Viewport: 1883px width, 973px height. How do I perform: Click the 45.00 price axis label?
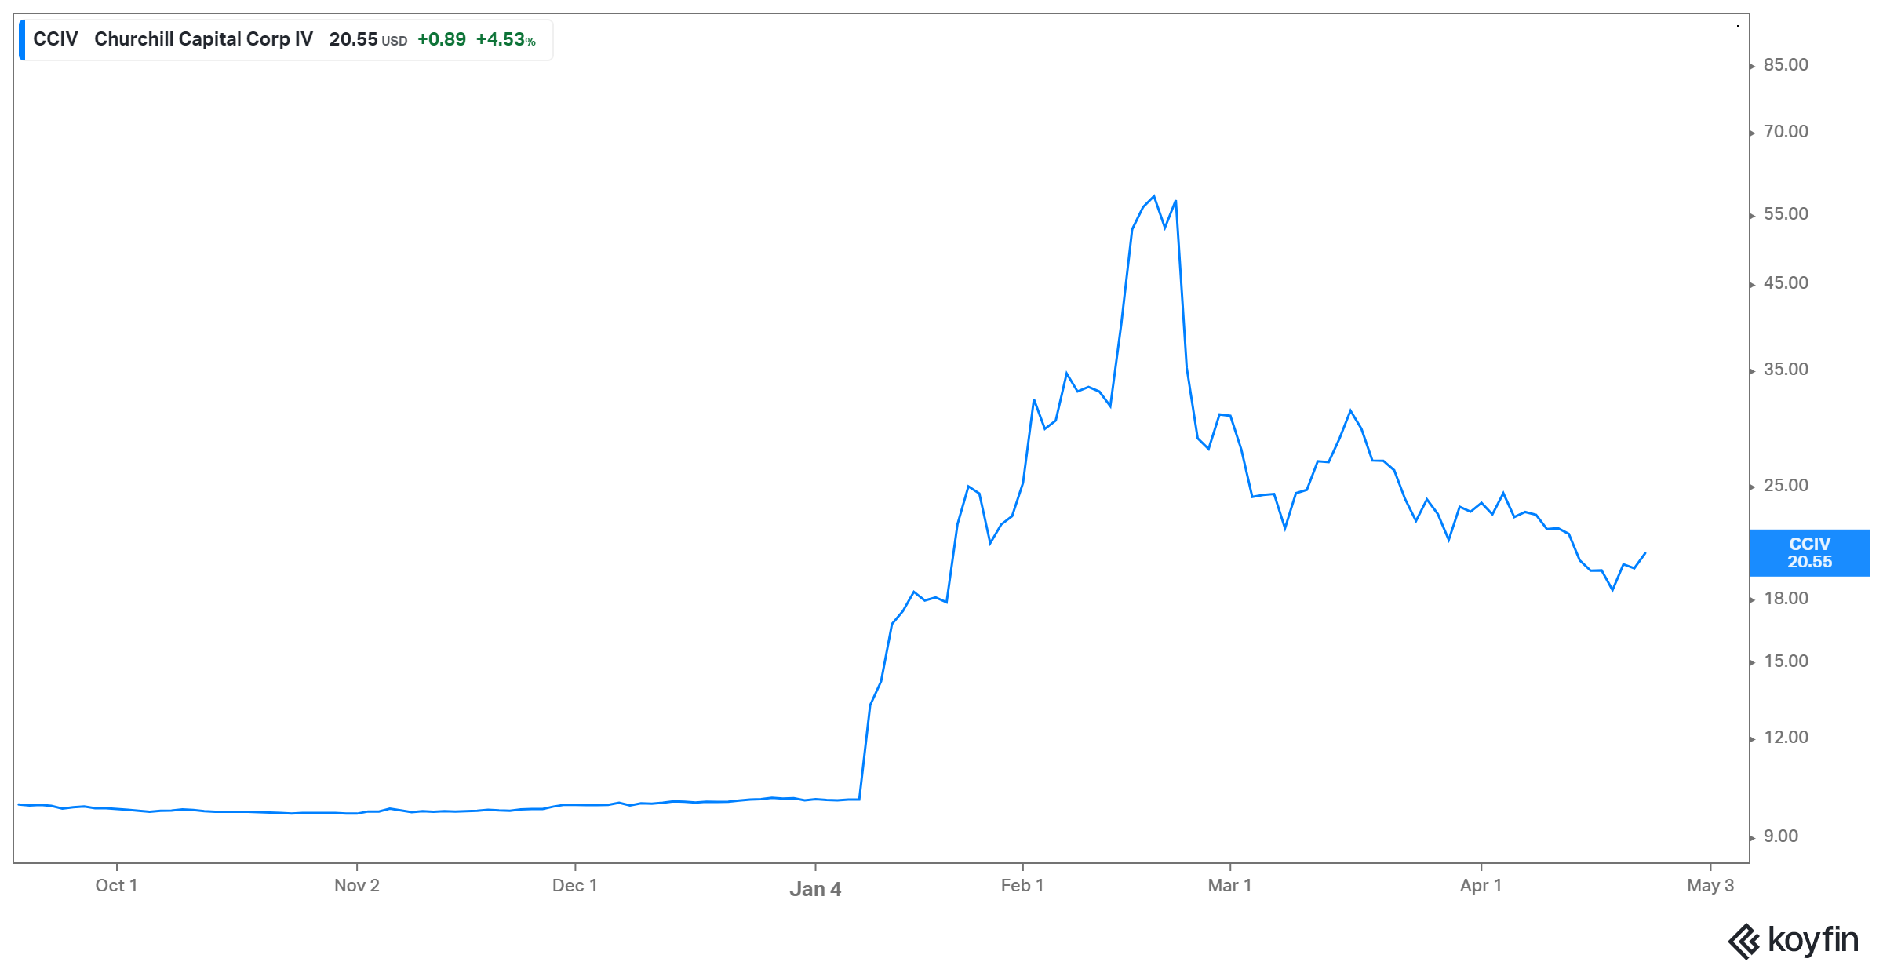click(1786, 283)
